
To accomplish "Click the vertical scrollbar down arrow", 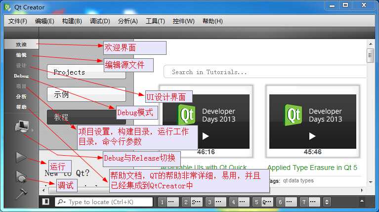I will click(371, 182).
